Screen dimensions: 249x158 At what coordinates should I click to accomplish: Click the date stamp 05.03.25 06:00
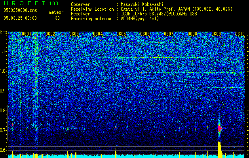[20, 18]
